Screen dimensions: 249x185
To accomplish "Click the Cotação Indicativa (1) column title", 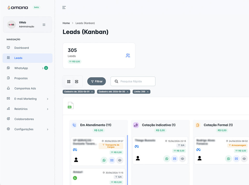I will coord(159,125).
